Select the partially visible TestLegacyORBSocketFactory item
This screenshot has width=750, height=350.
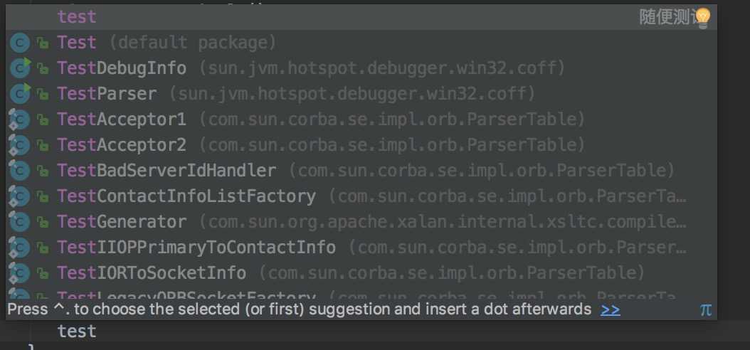point(361,294)
